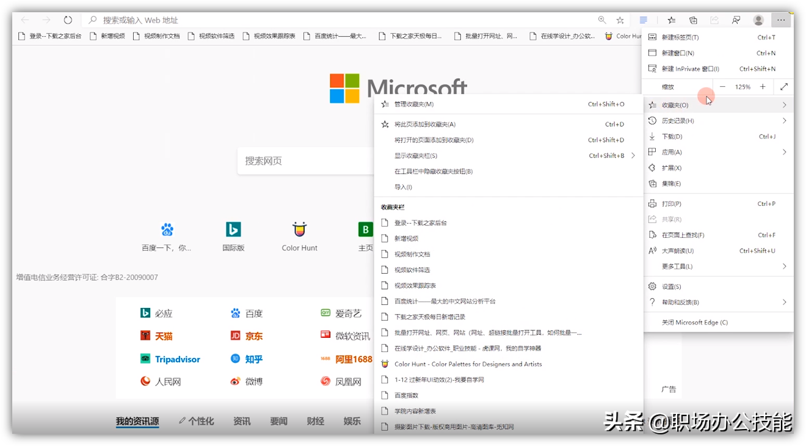Click 个性化 to personalize the feed

pos(196,421)
